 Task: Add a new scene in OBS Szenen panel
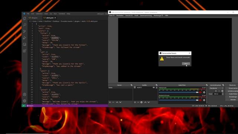click(110, 102)
